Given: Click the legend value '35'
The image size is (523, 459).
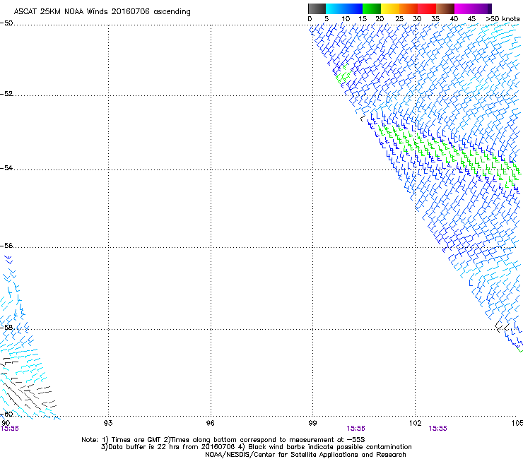Looking at the screenshot, I should [435, 19].
